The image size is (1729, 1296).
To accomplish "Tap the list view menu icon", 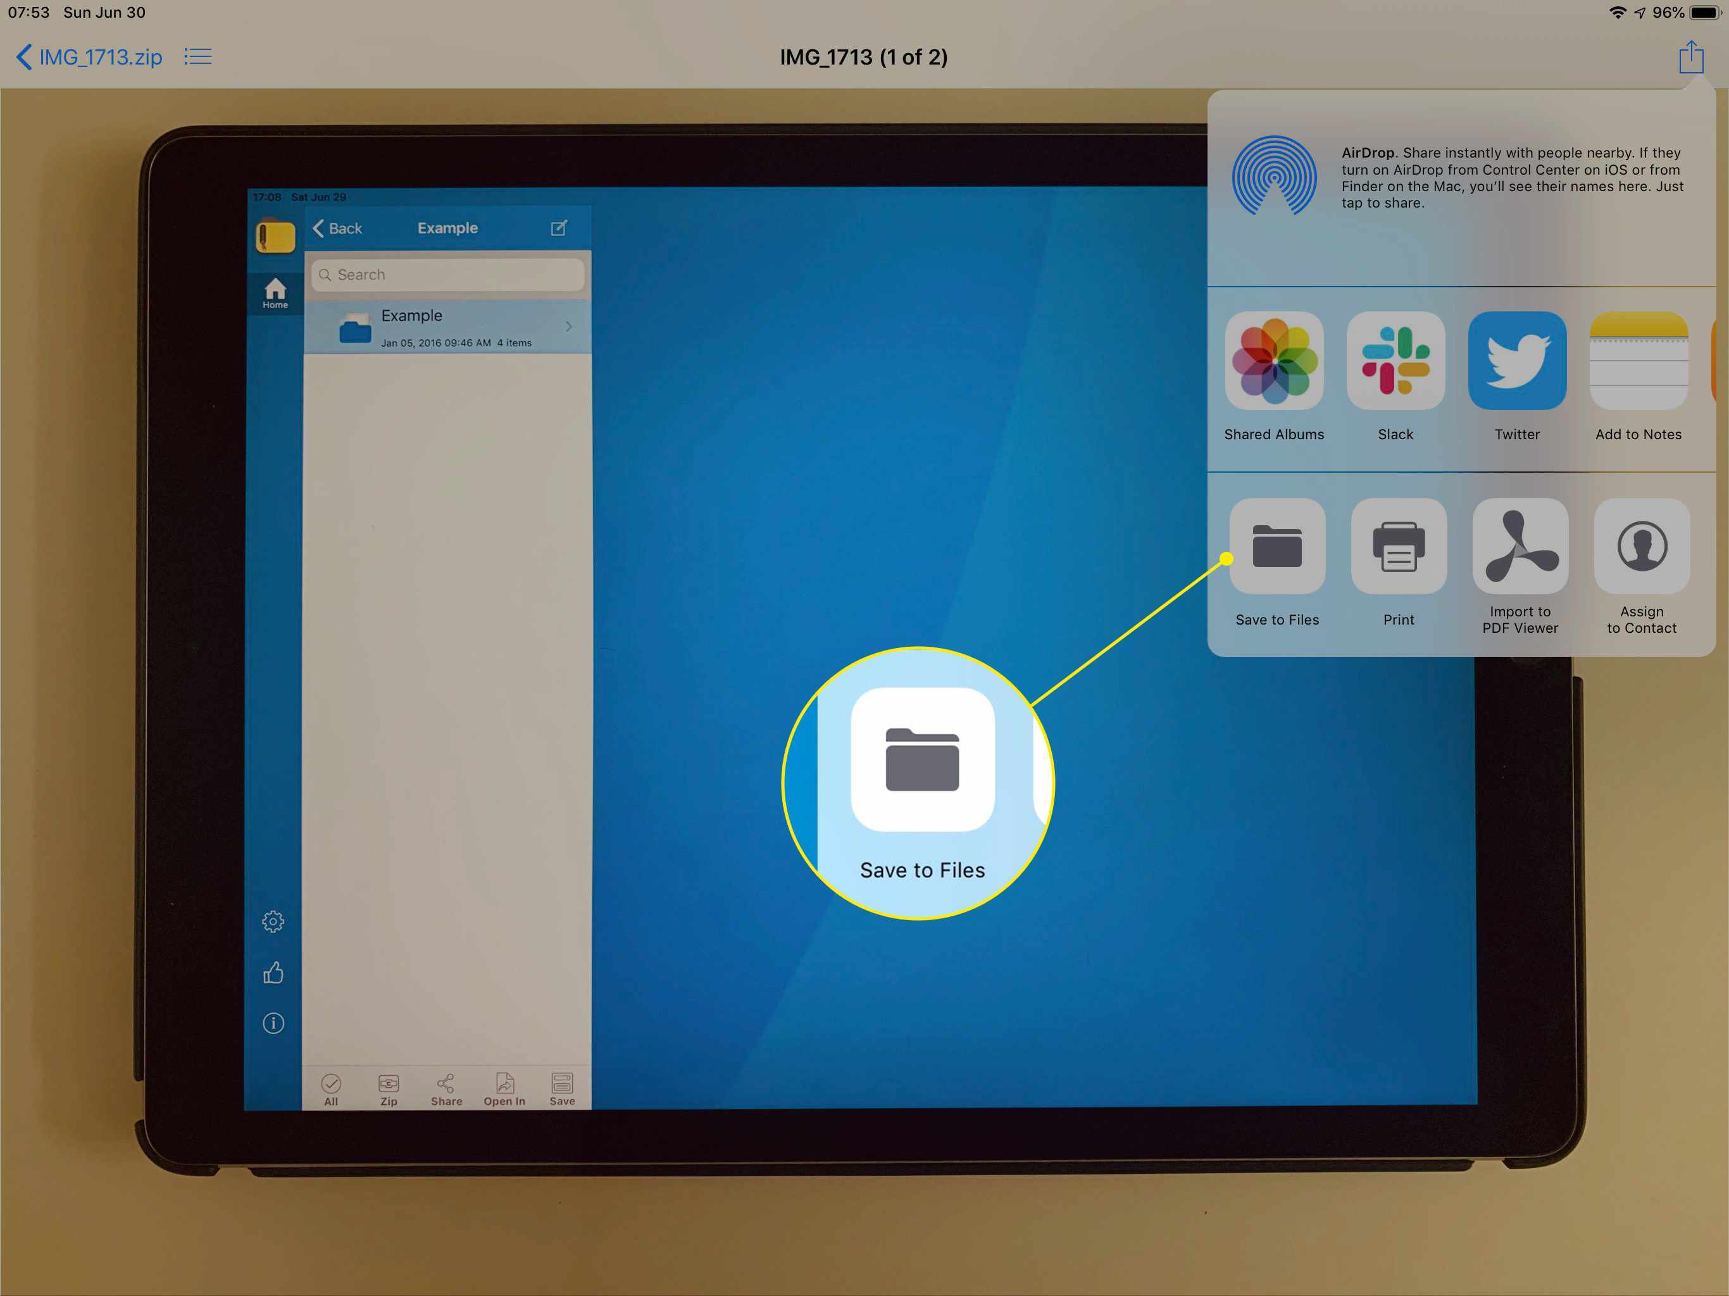I will click(200, 57).
